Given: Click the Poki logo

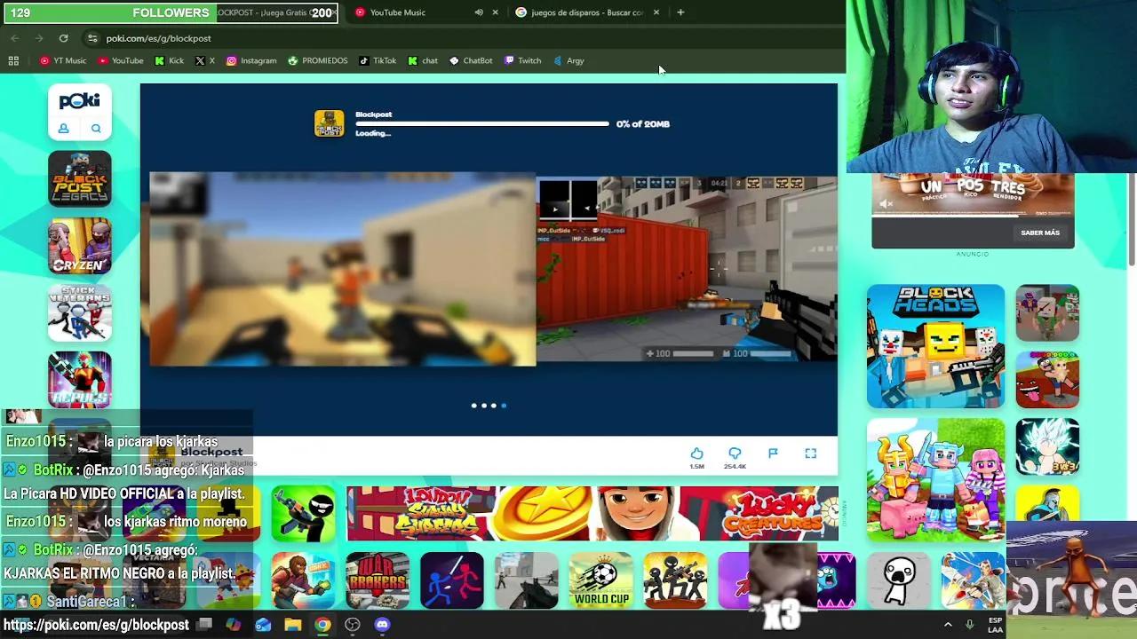Looking at the screenshot, I should [x=80, y=101].
